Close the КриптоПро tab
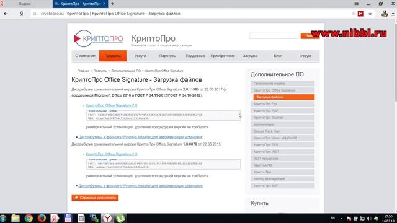The image size is (397, 223). (104, 4)
